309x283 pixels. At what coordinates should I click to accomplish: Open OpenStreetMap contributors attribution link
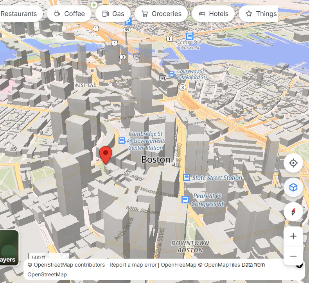coord(66,265)
